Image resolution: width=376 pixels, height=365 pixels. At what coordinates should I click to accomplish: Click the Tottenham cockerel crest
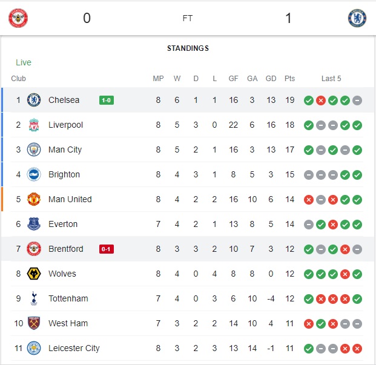tap(34, 298)
